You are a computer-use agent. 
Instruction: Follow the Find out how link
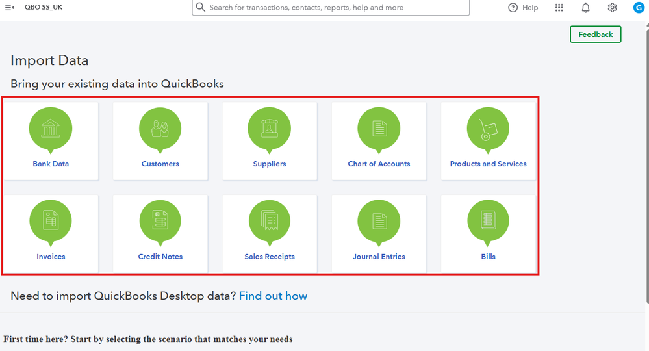pos(273,296)
